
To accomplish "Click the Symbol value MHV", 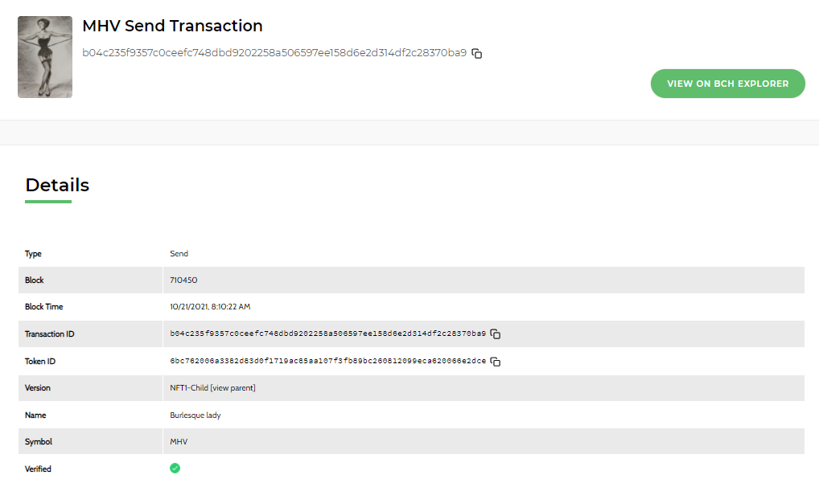I will click(x=179, y=442).
